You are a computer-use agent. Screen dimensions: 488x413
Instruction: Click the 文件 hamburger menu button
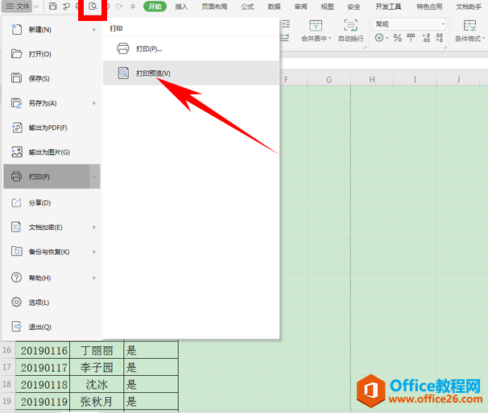tap(18, 6)
